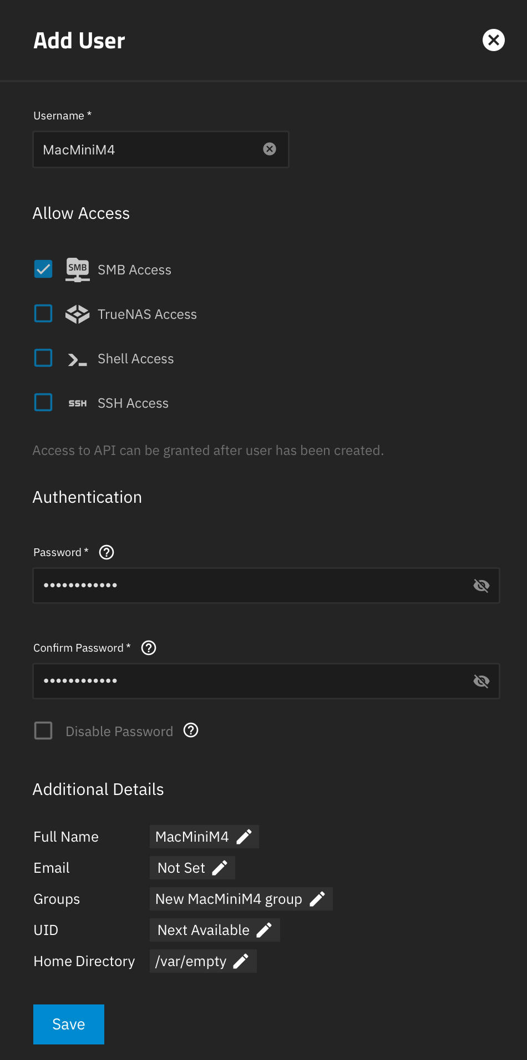Edit Email with the pencil icon

(x=220, y=868)
